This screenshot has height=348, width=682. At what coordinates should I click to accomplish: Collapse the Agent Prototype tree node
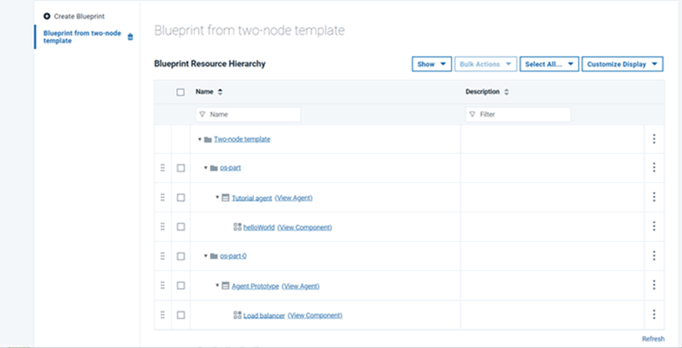pyautogui.click(x=217, y=285)
